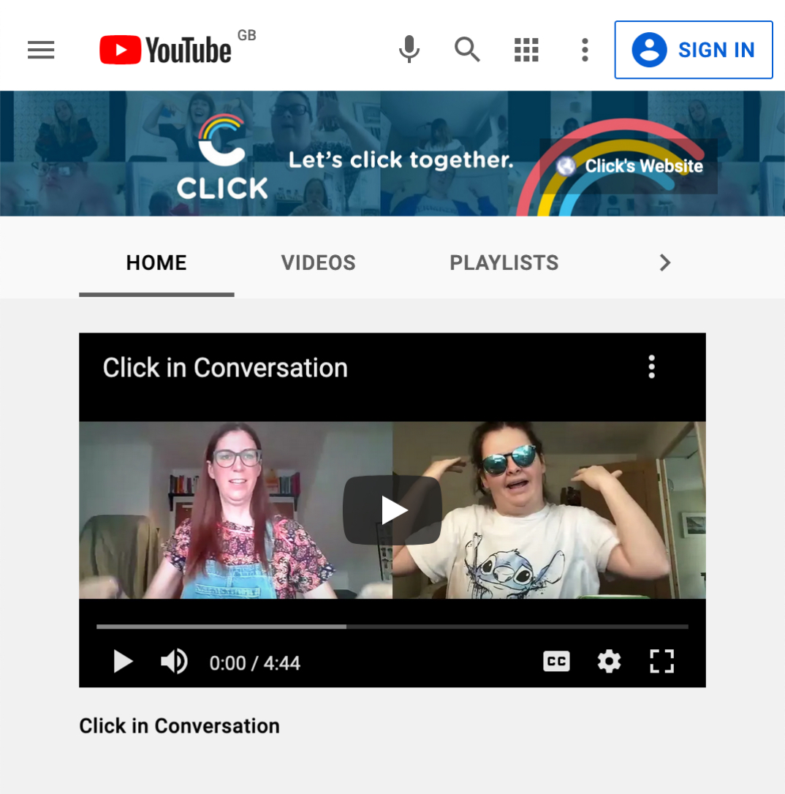This screenshot has width=785, height=794.
Task: Click the 0:00 / 4:44 time display
Action: 255,663
